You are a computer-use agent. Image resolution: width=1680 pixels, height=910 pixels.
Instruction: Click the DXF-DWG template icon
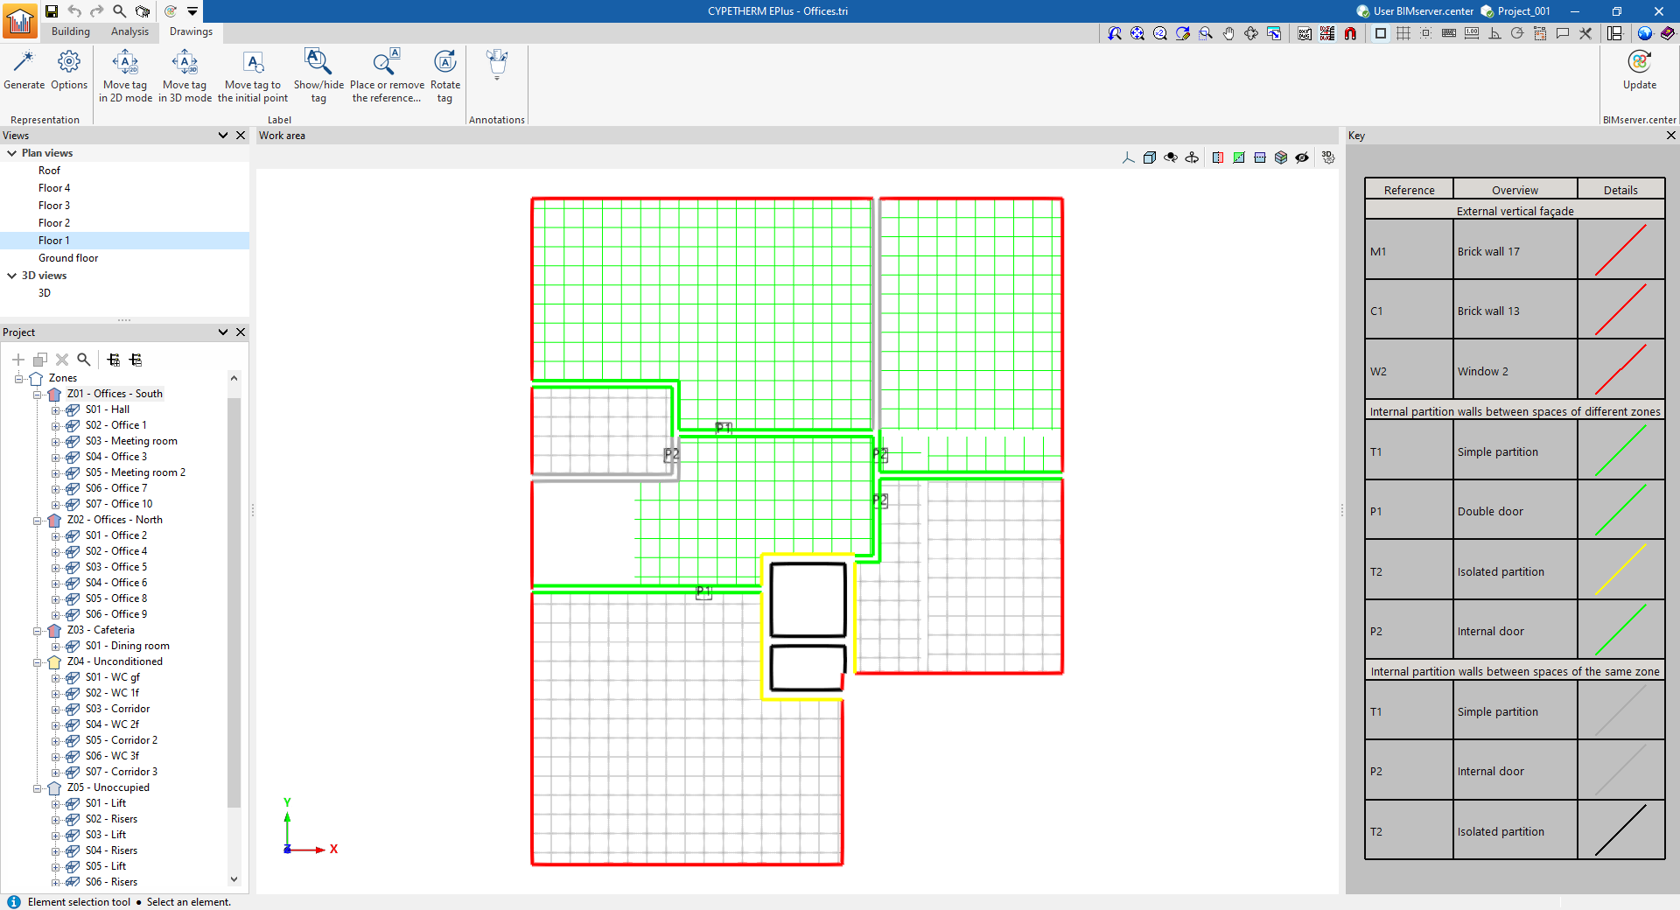coord(1305,33)
